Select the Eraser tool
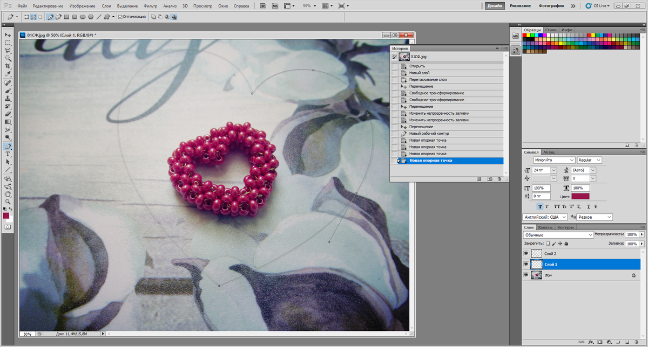 coord(8,114)
